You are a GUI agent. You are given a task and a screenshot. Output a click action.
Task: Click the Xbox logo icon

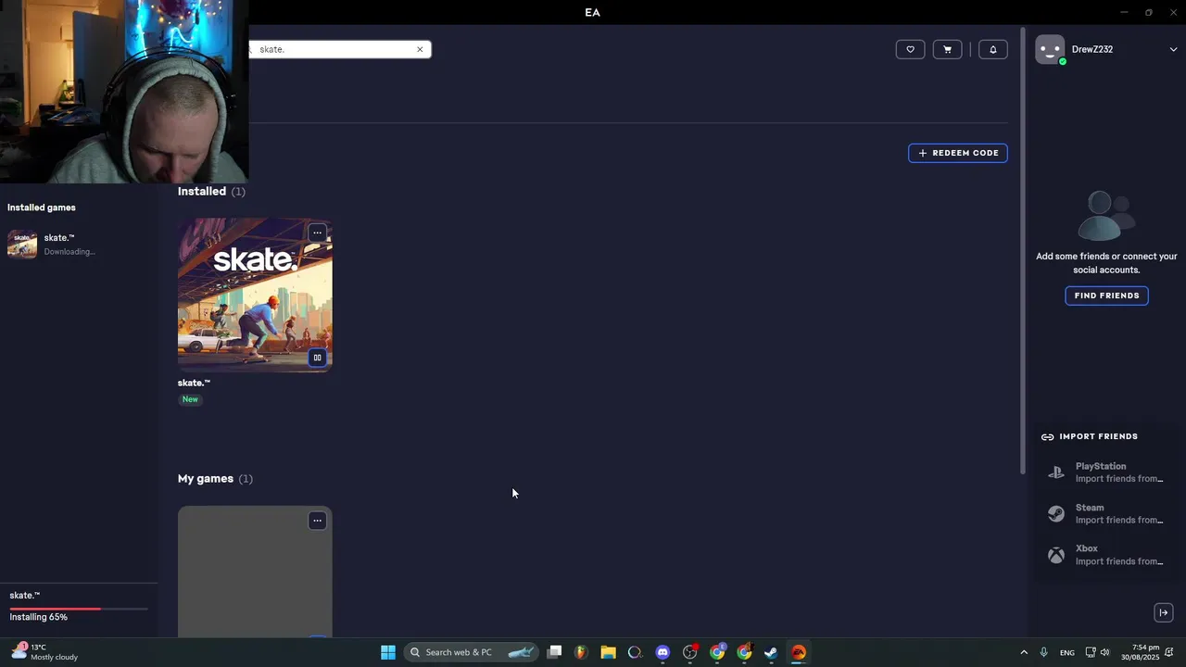coord(1056,555)
